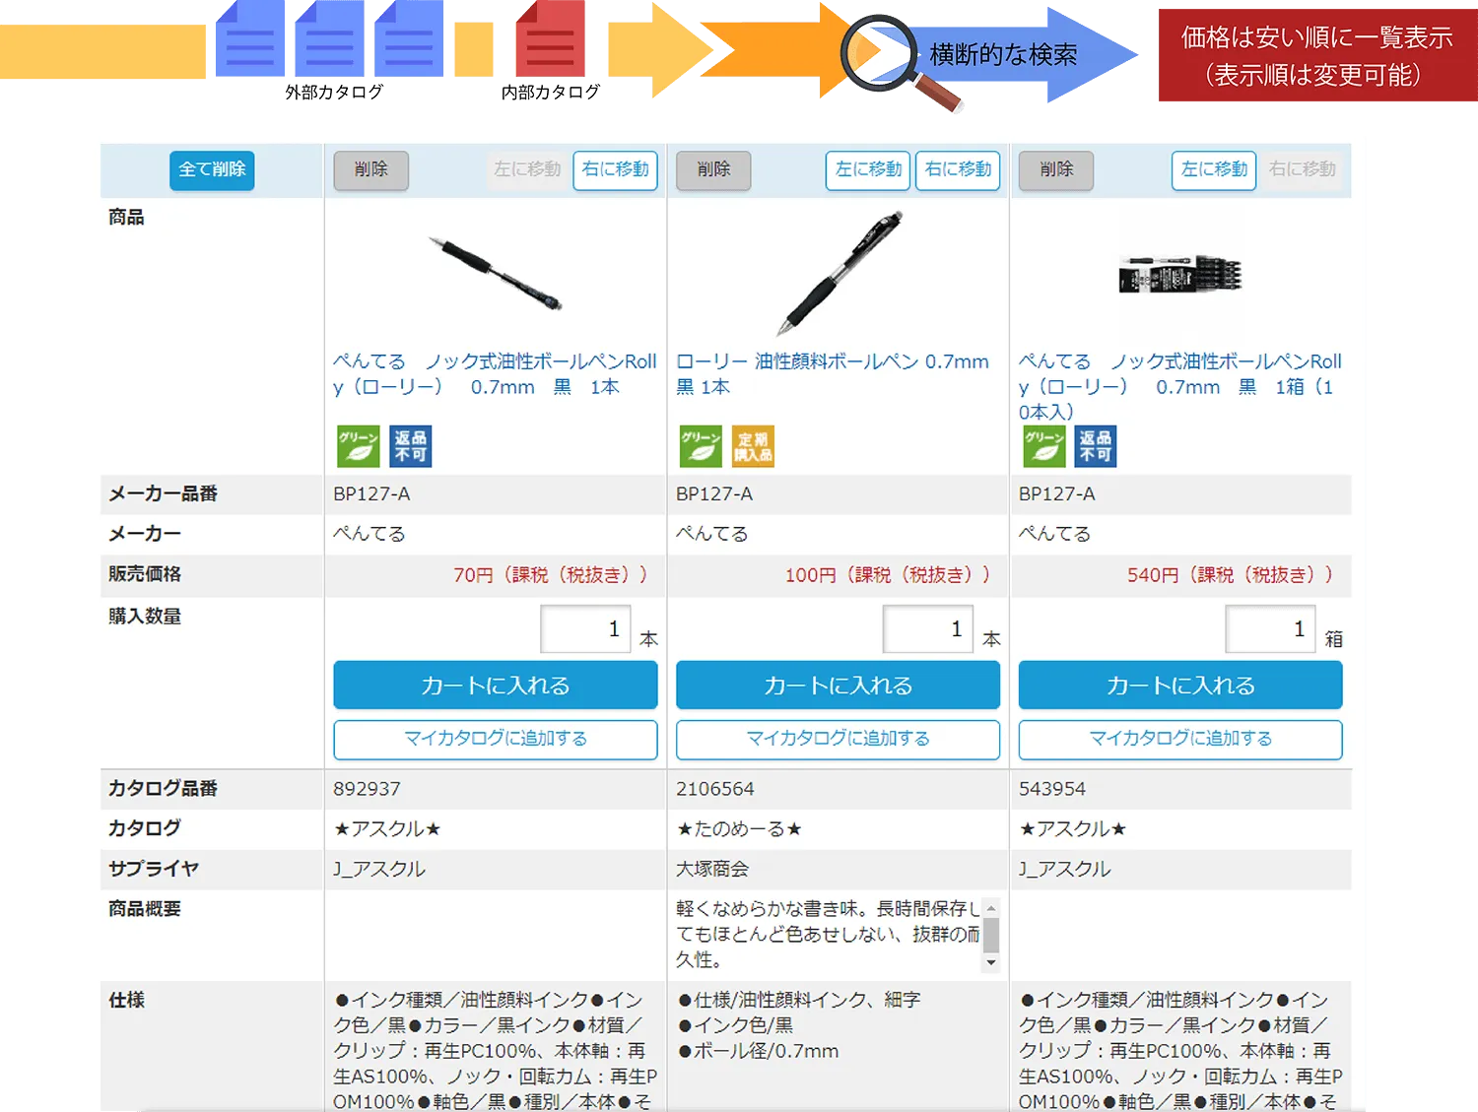The height and width of the screenshot is (1112, 1478).
Task: Move the 2106564 product to the right
Action: click(958, 170)
